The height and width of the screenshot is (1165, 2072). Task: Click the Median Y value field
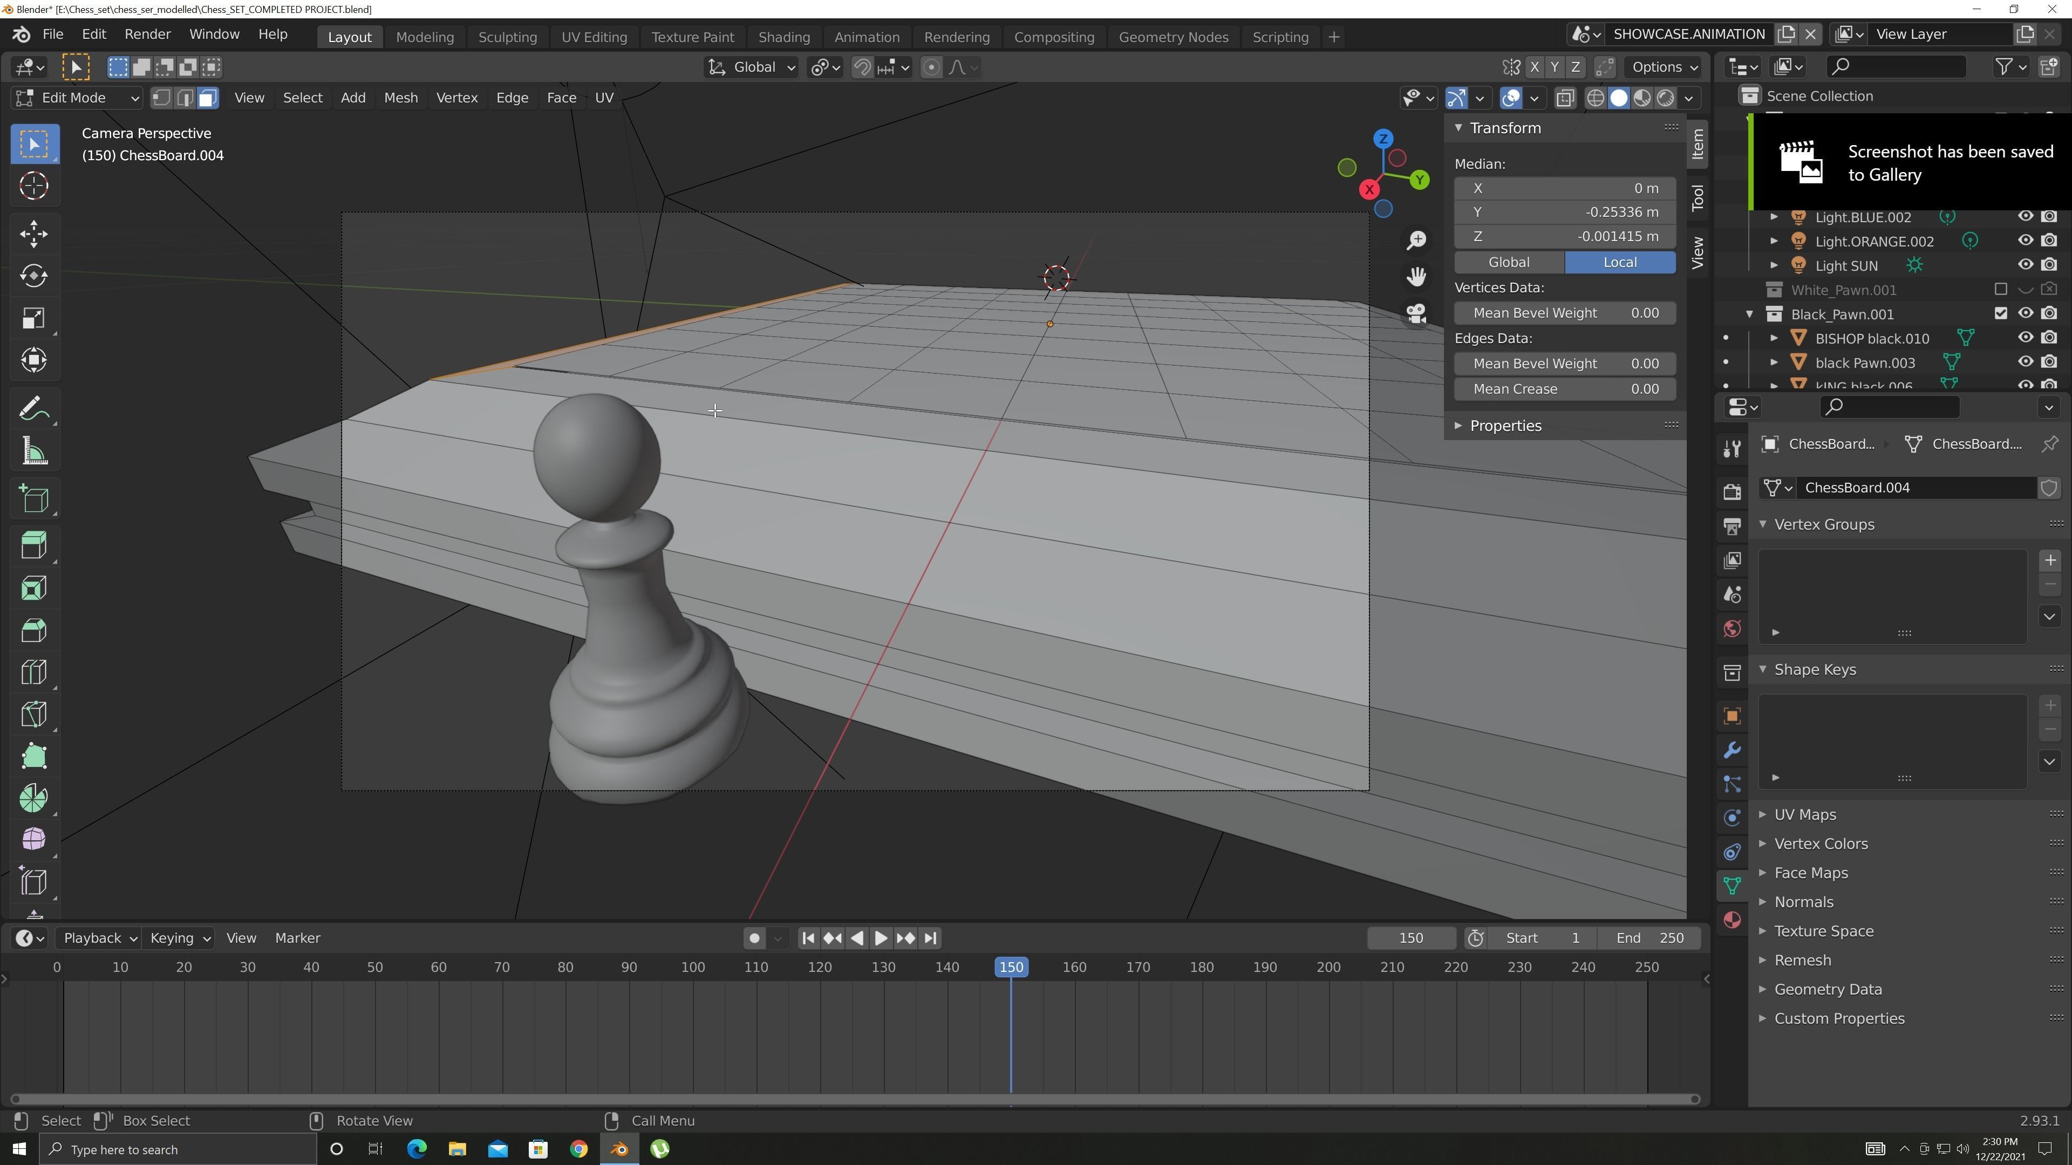click(1564, 213)
